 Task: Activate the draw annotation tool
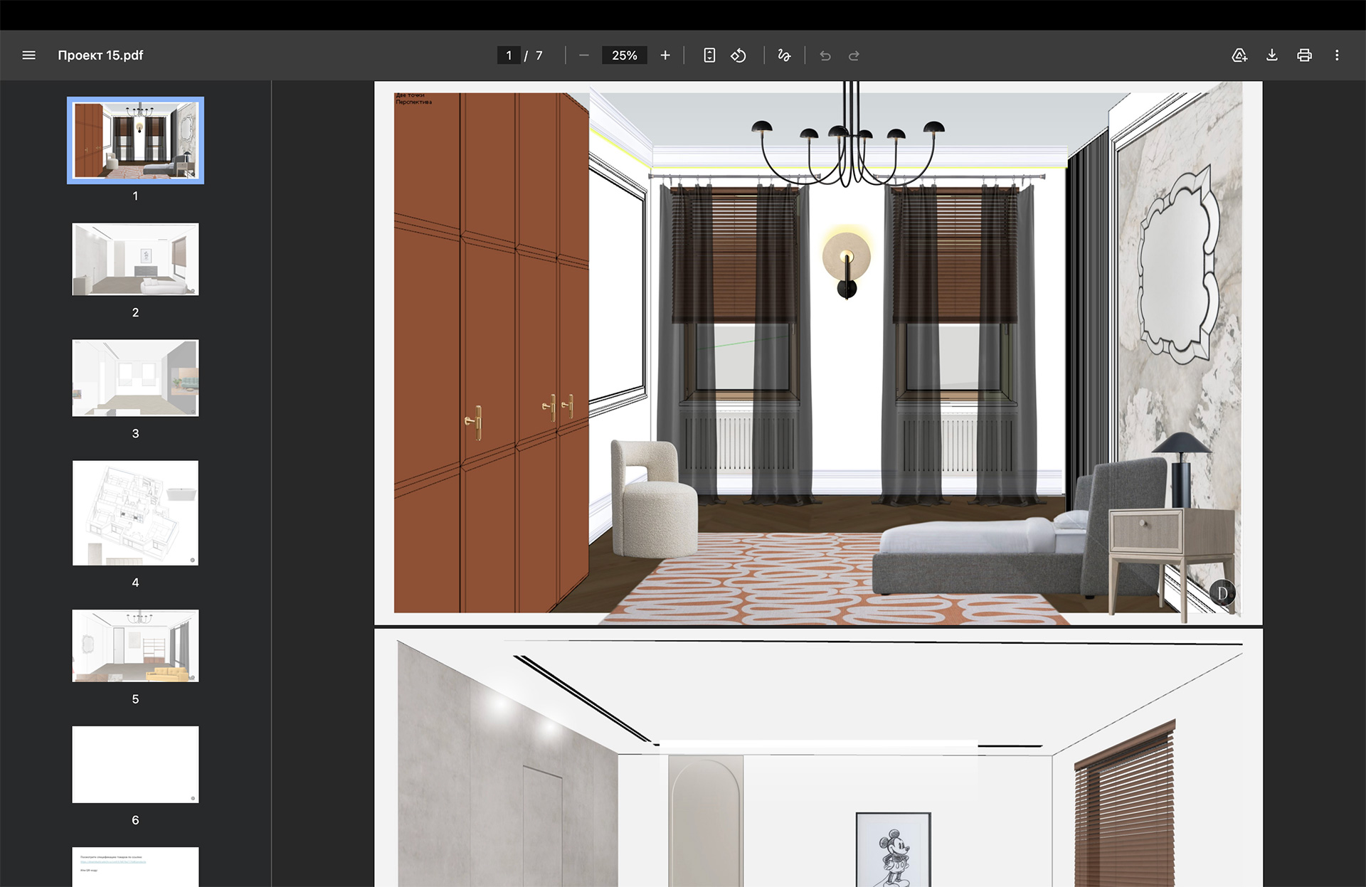[x=784, y=55]
